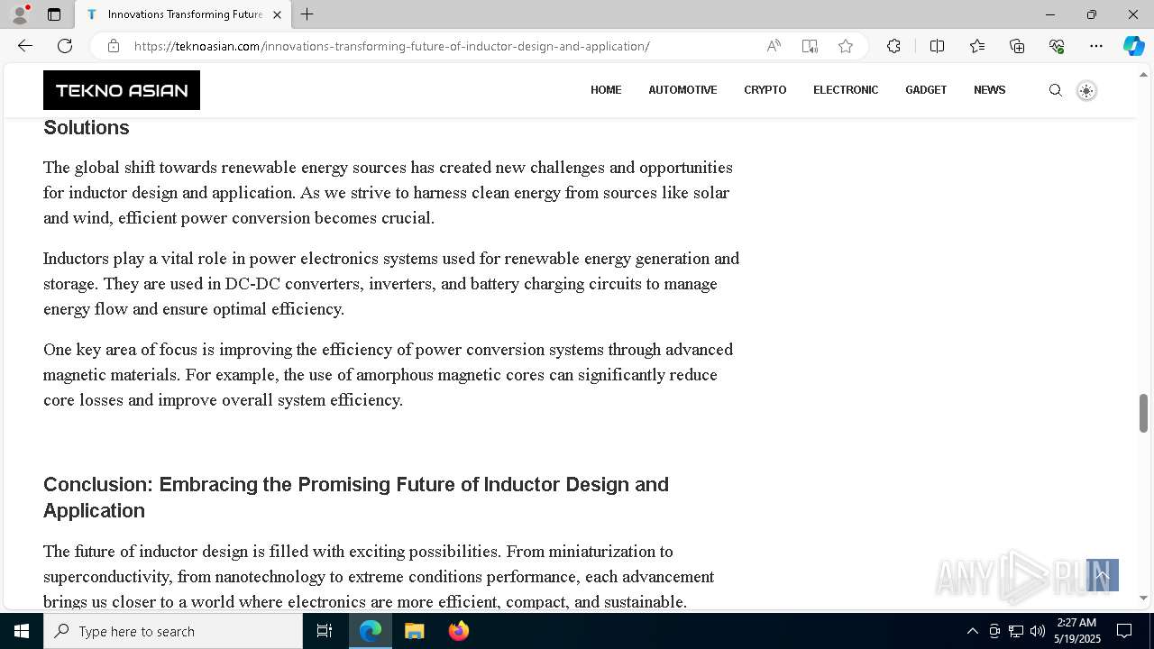Open the ELECTRONIC category
Viewport: 1154px width, 649px height.
click(846, 90)
